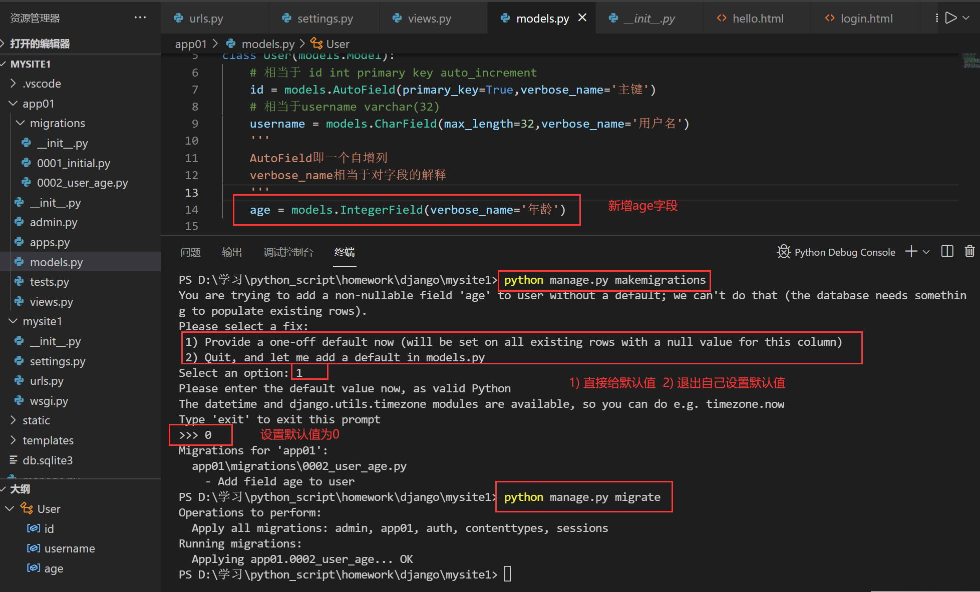Viewport: 980px width, 592px height.
Task: Click Python icon beside 0002_user_age.py
Action: tap(26, 182)
